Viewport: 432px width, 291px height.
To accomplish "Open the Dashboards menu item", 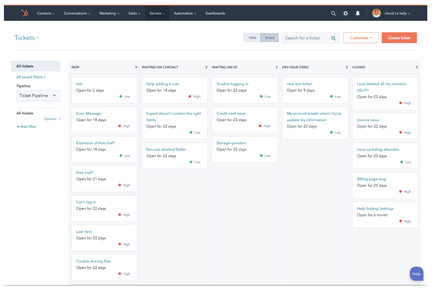I will coord(215,13).
